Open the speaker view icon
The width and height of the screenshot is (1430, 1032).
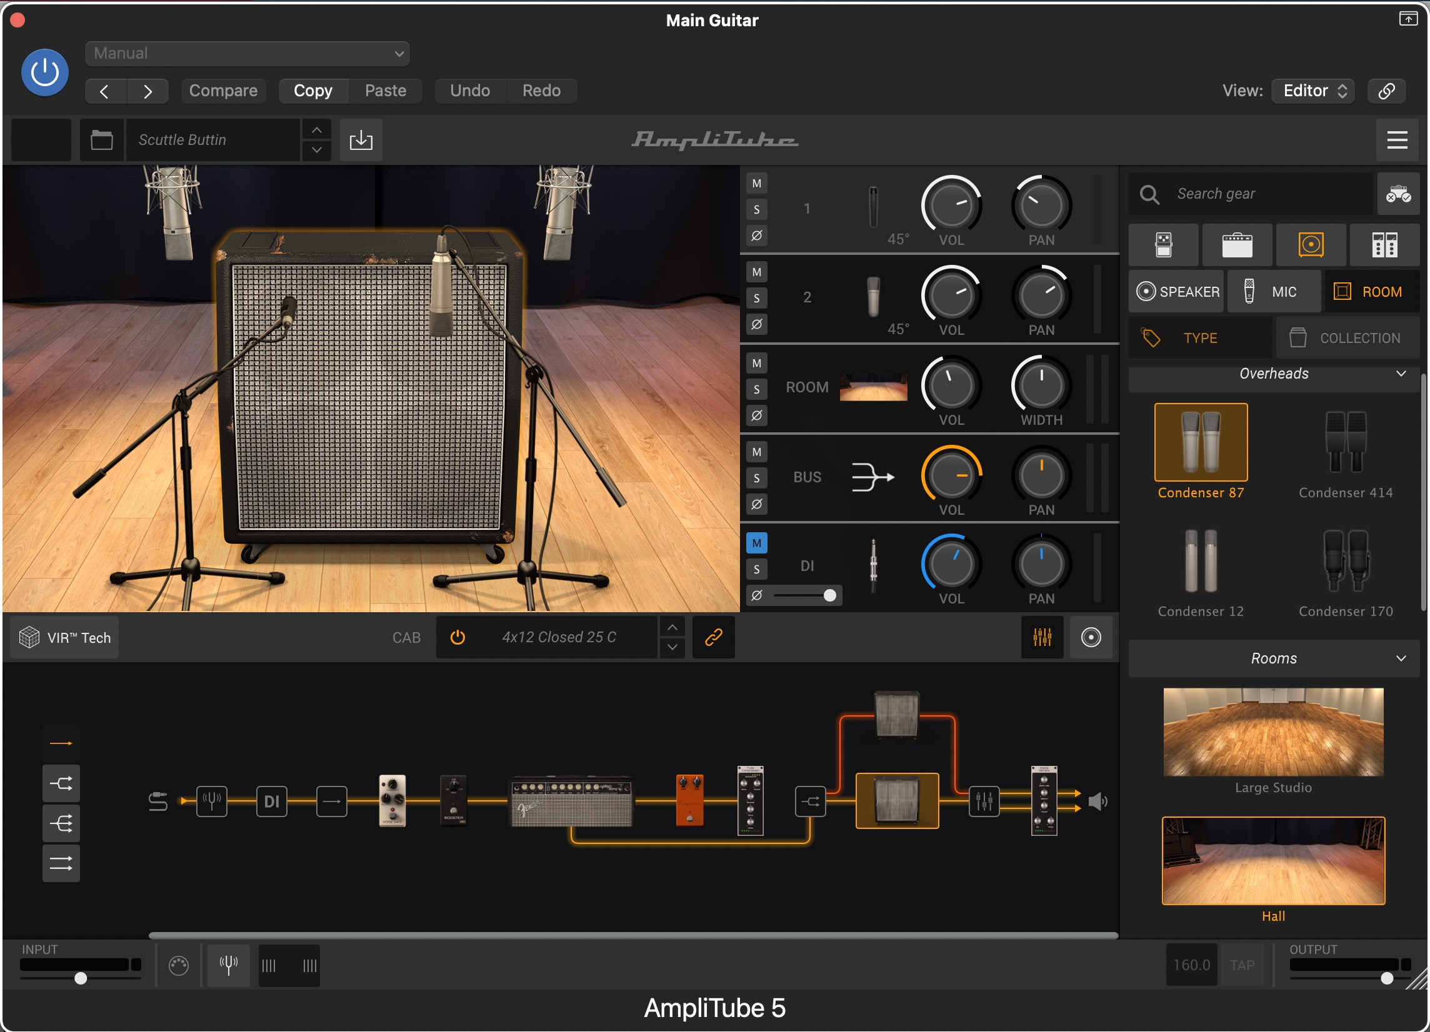1091,638
